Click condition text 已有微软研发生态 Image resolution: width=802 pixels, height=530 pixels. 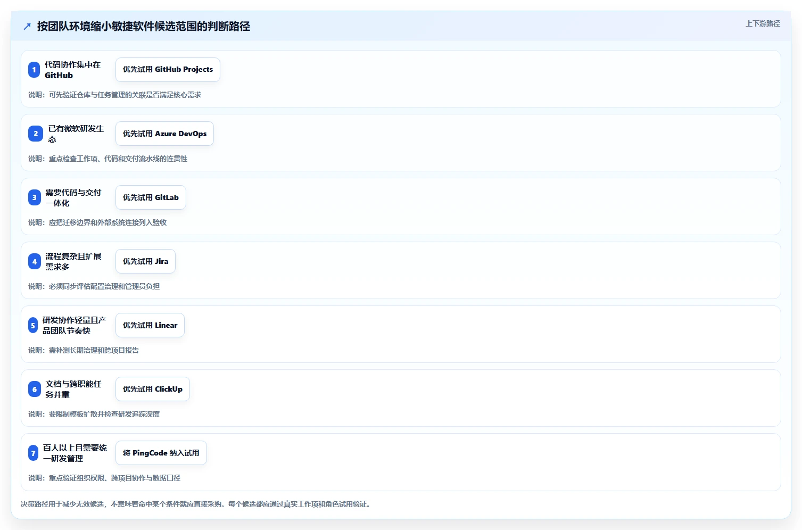coord(76,134)
